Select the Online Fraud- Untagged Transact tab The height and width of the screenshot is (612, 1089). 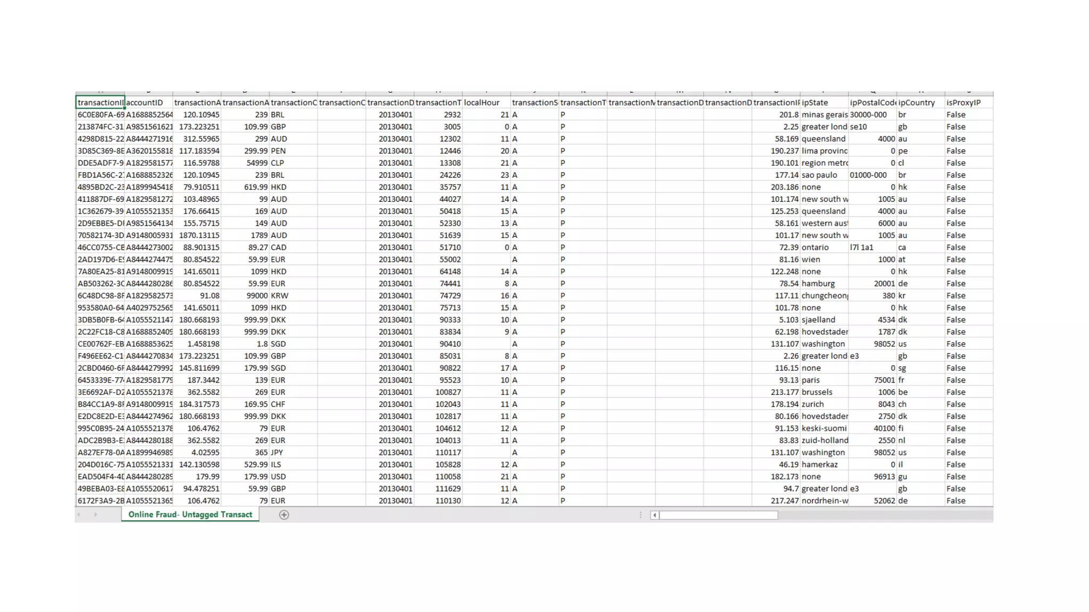coord(190,514)
